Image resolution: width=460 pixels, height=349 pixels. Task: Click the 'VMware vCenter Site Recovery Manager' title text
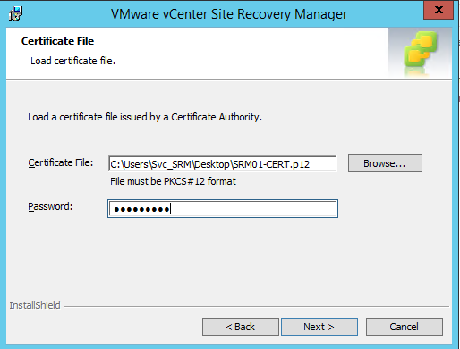(x=229, y=14)
